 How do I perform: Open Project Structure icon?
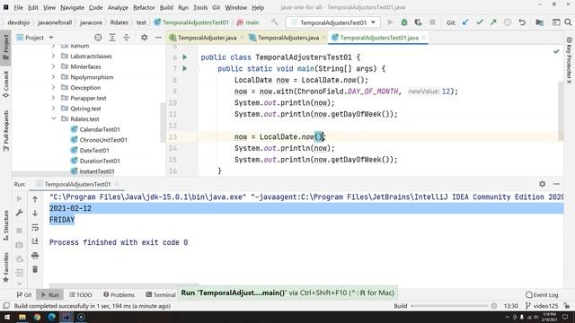point(539,22)
